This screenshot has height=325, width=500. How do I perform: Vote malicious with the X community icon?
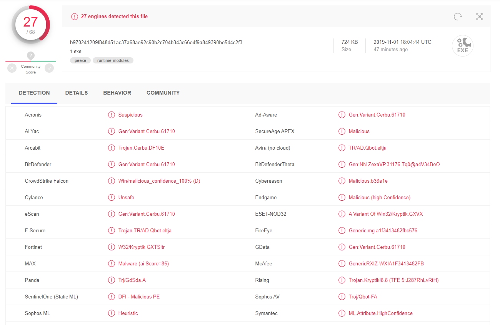coord(12,68)
